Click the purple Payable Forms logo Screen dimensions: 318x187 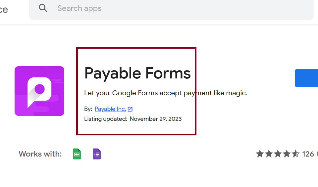click(x=39, y=91)
